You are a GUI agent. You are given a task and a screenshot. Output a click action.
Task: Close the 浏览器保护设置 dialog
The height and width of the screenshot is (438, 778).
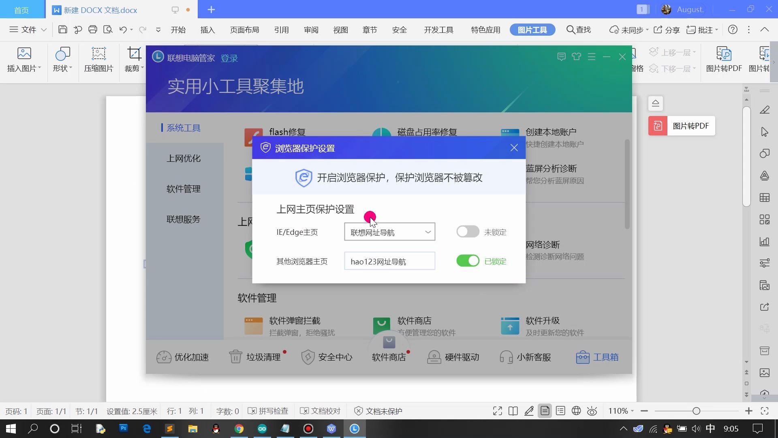click(x=514, y=148)
